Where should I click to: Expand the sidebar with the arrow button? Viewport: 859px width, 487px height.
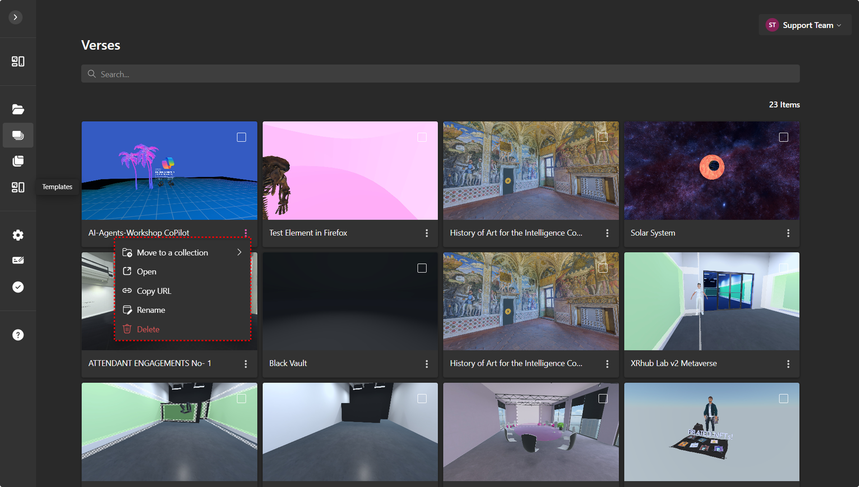[15, 17]
